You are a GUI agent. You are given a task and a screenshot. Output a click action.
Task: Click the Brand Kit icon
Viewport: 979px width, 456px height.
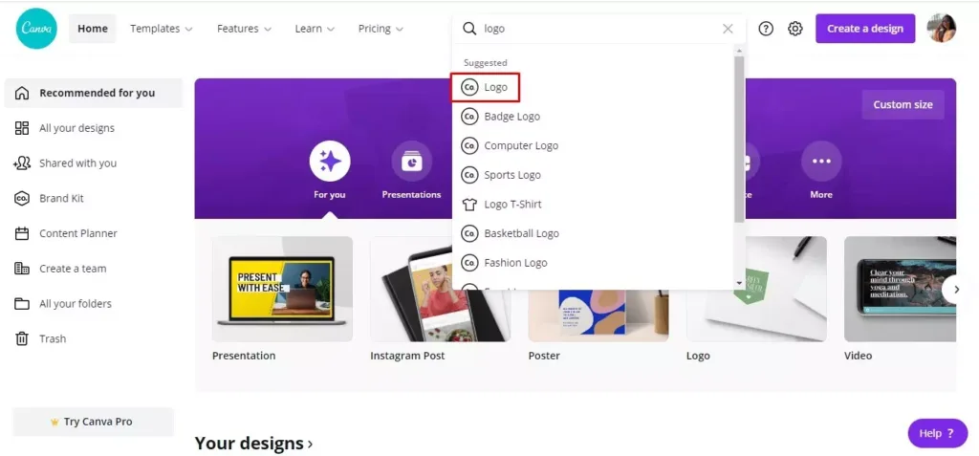click(22, 198)
